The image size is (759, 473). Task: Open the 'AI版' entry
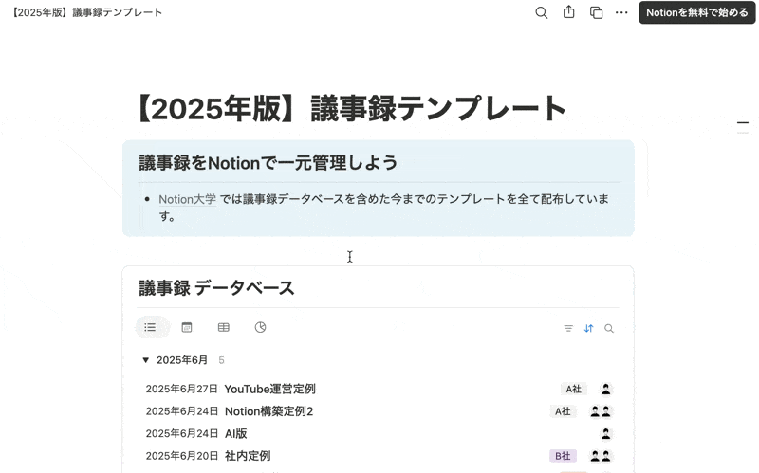[235, 433]
